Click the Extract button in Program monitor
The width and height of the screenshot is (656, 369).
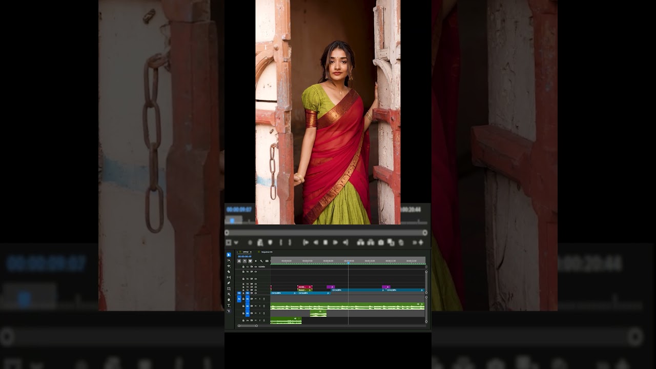(371, 242)
